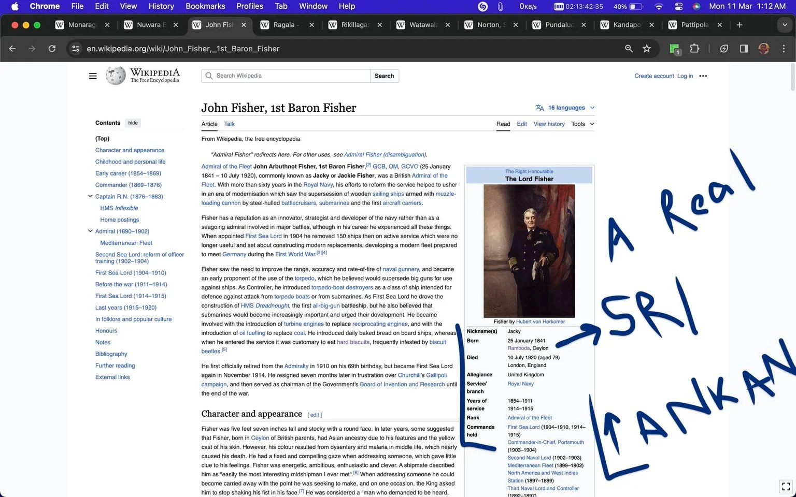796x497 pixels.
Task: Open the Chrome profile avatar
Action: (764, 49)
